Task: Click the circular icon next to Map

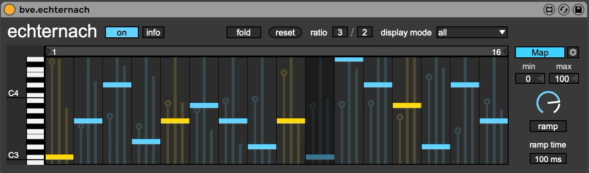Action: click(x=573, y=53)
